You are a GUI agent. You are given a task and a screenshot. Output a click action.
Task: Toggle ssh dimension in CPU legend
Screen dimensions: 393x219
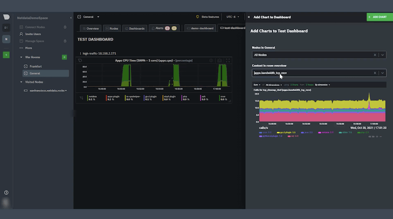pos(203,98)
